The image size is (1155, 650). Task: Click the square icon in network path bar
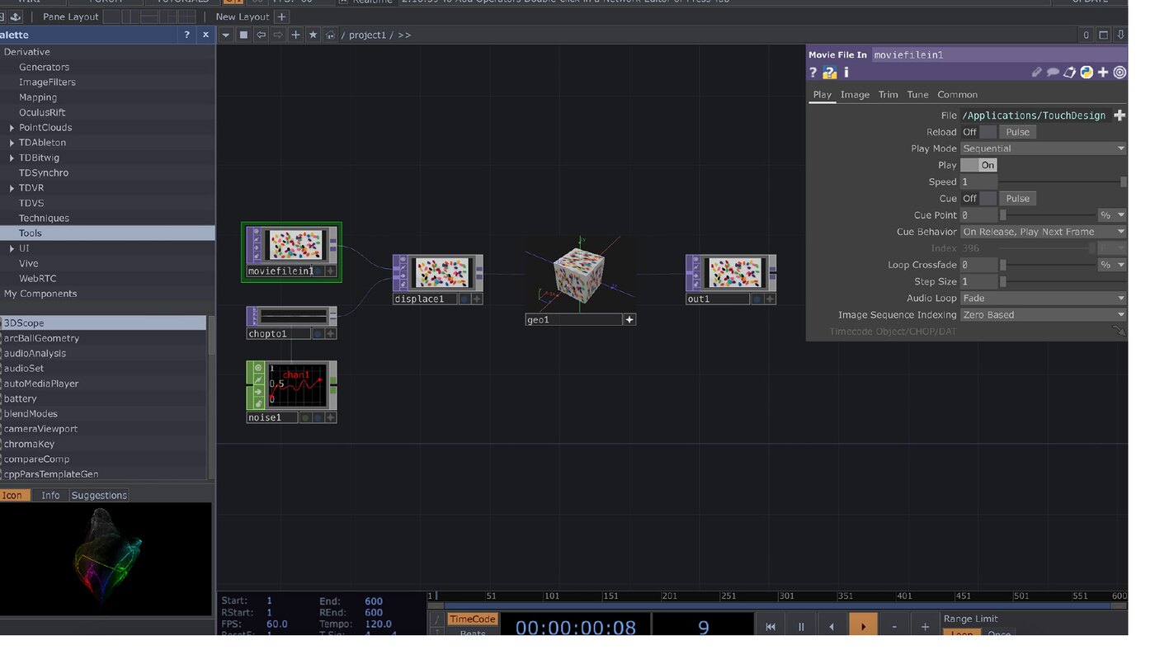click(243, 35)
